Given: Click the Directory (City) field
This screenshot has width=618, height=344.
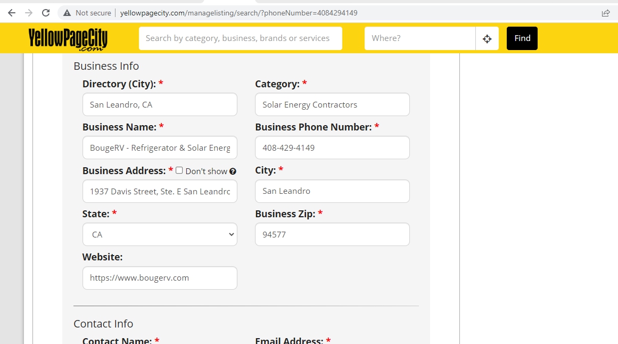Looking at the screenshot, I should pyautogui.click(x=160, y=104).
